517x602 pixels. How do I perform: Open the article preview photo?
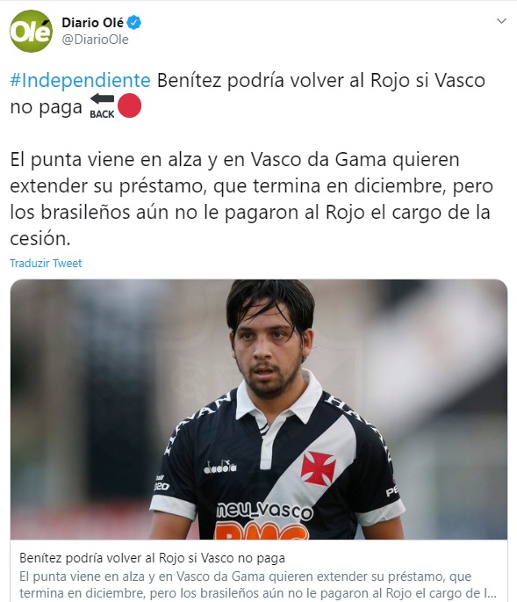coord(259,410)
